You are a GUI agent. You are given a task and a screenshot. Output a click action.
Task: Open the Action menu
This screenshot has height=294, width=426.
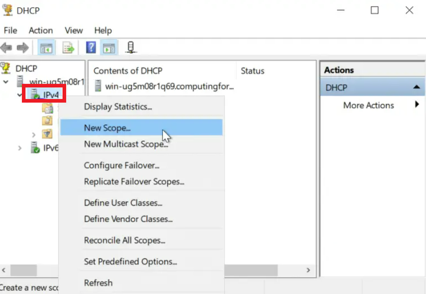pyautogui.click(x=41, y=30)
